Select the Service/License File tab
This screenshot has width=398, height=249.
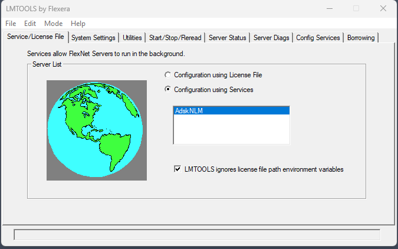coord(35,37)
